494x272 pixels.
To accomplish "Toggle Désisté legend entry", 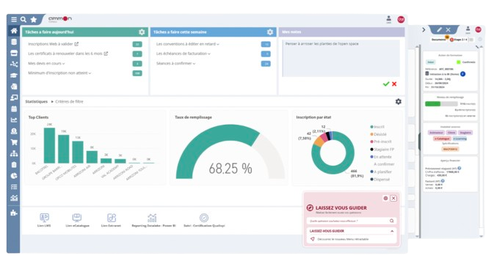I will pos(378,134).
